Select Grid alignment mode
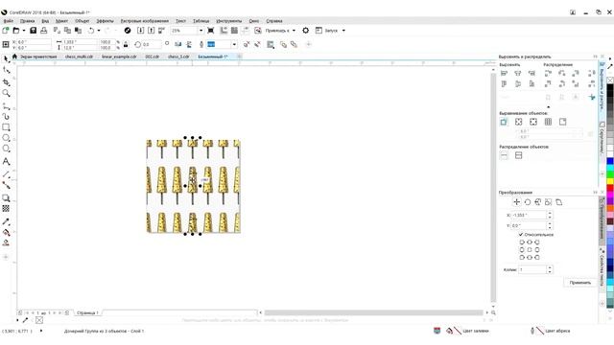 [x=548, y=122]
